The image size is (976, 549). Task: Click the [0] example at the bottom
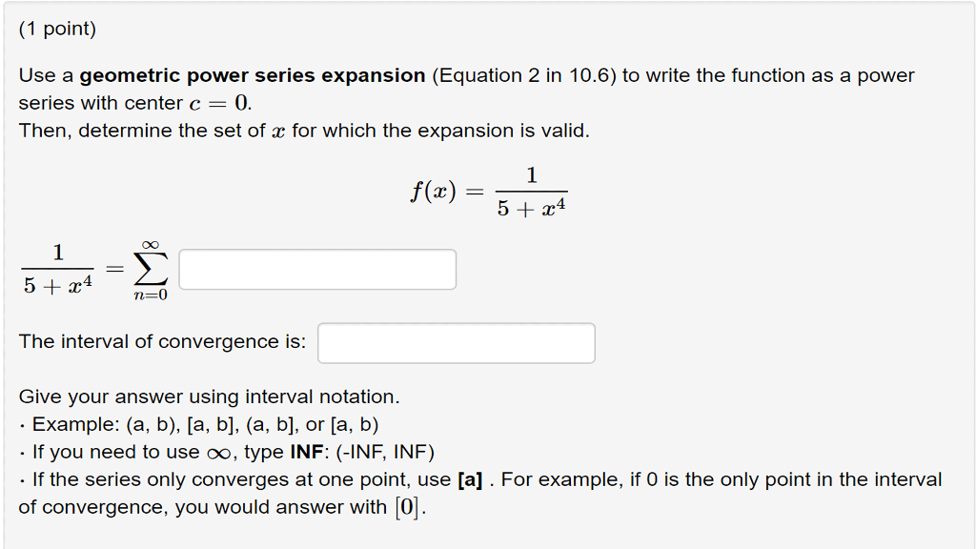click(408, 507)
